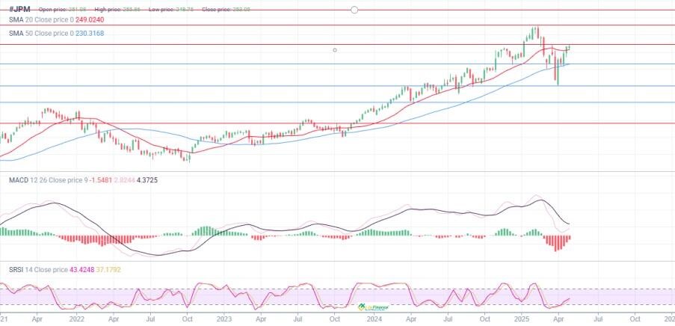Click the #JPM ticker symbol label
The height and width of the screenshot is (326, 675).
19,9
